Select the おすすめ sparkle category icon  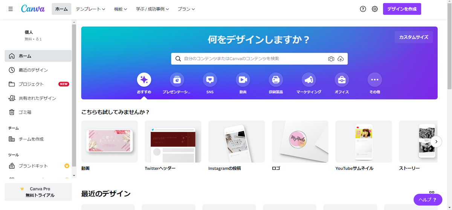[x=144, y=80]
